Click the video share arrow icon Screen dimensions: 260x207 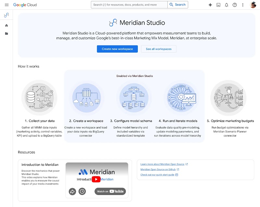tap(72, 192)
